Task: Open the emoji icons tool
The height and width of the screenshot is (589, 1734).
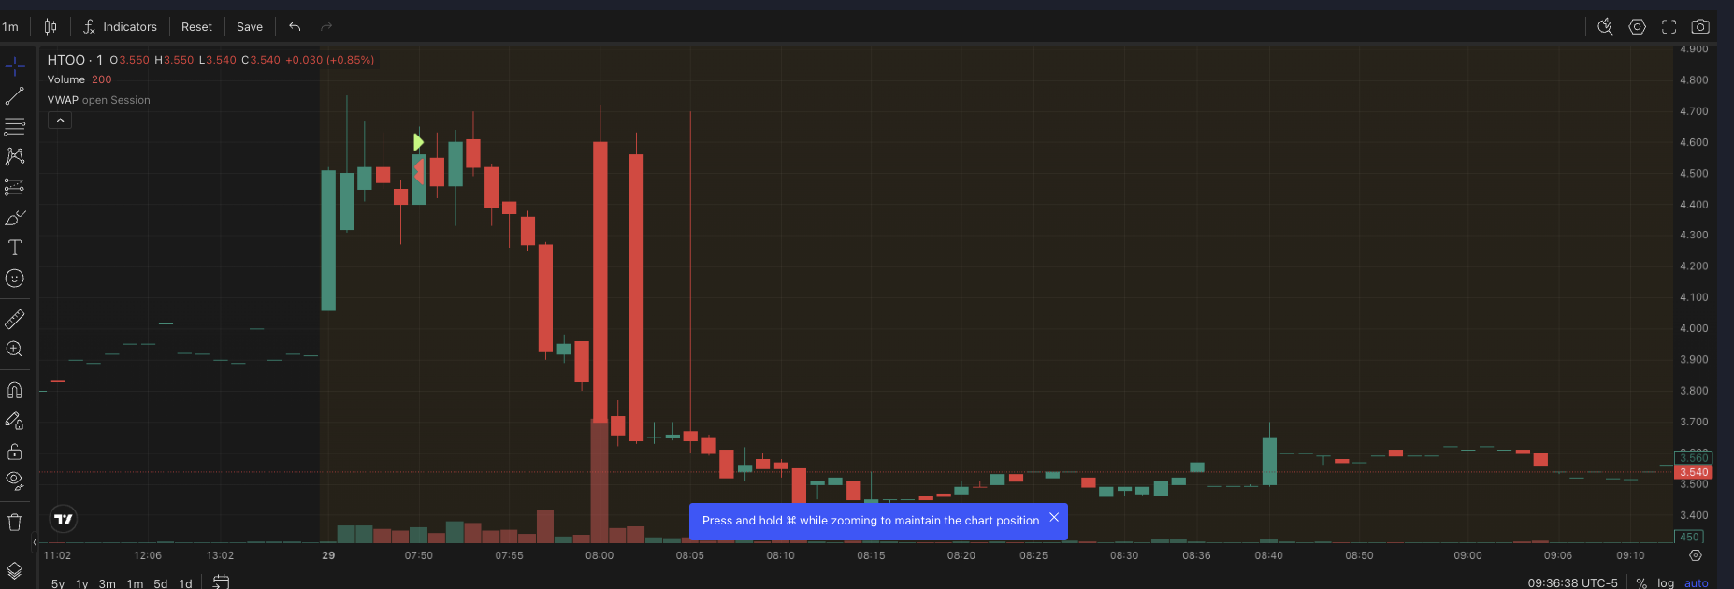Action: (x=15, y=279)
